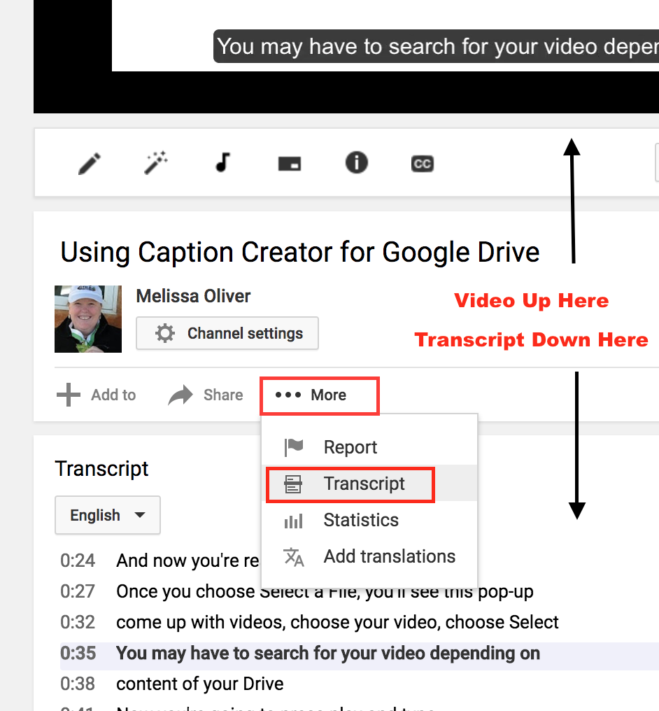Jump to transcript line at 0:24
This screenshot has width=659, height=711.
click(160, 561)
